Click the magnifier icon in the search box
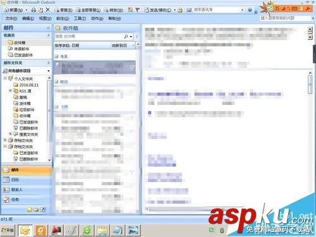The width and height of the screenshot is (316, 237). point(126,37)
